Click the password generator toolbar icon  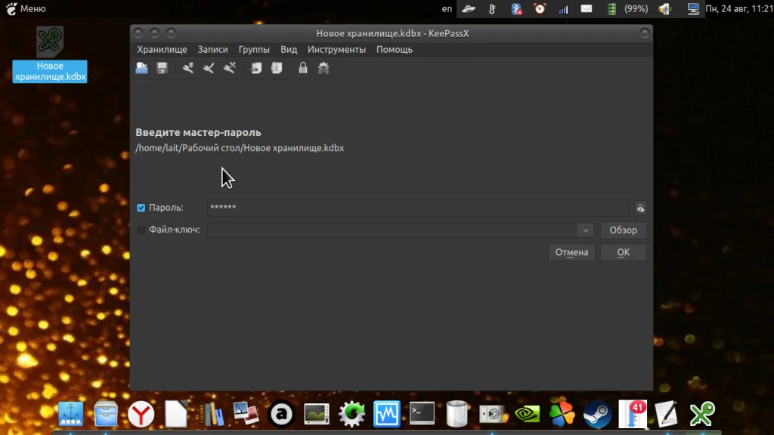click(x=324, y=68)
